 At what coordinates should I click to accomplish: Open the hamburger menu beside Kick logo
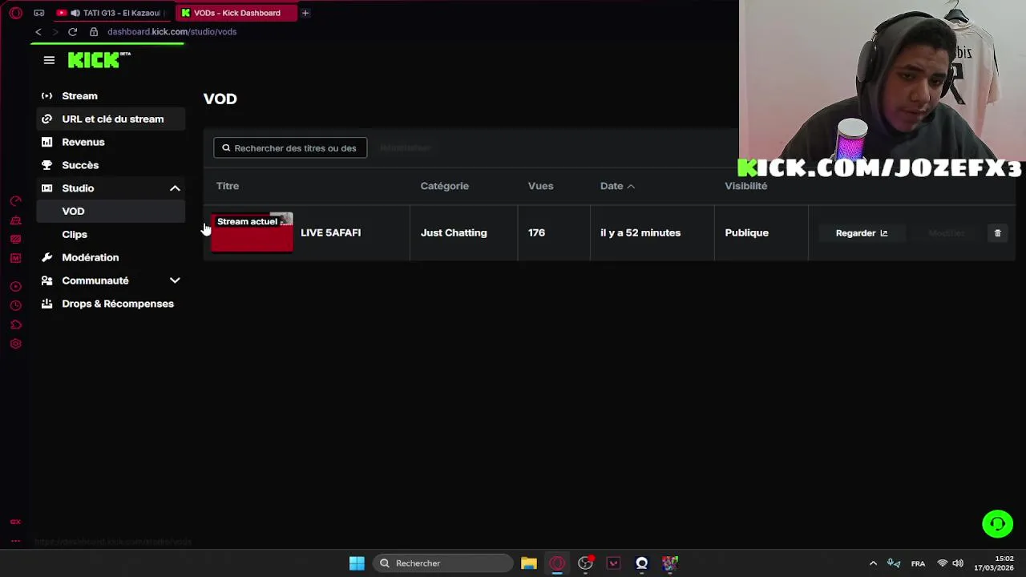coord(49,60)
